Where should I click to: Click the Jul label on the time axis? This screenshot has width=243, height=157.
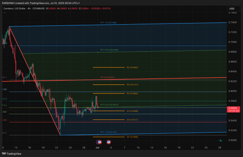pos(97,148)
